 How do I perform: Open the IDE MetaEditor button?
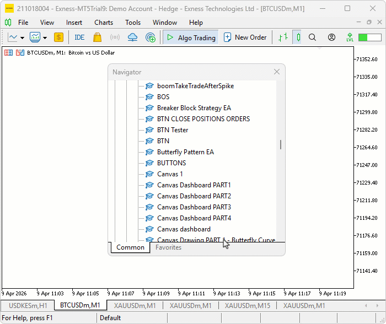pyautogui.click(x=79, y=37)
